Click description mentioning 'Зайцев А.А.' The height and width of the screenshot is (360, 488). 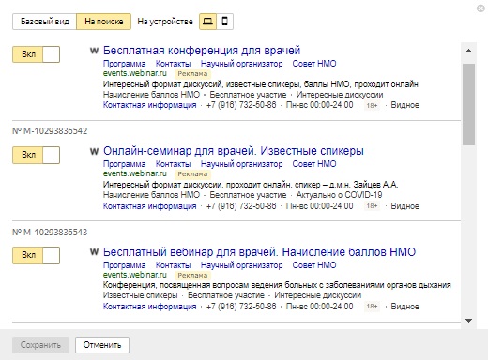[251, 185]
